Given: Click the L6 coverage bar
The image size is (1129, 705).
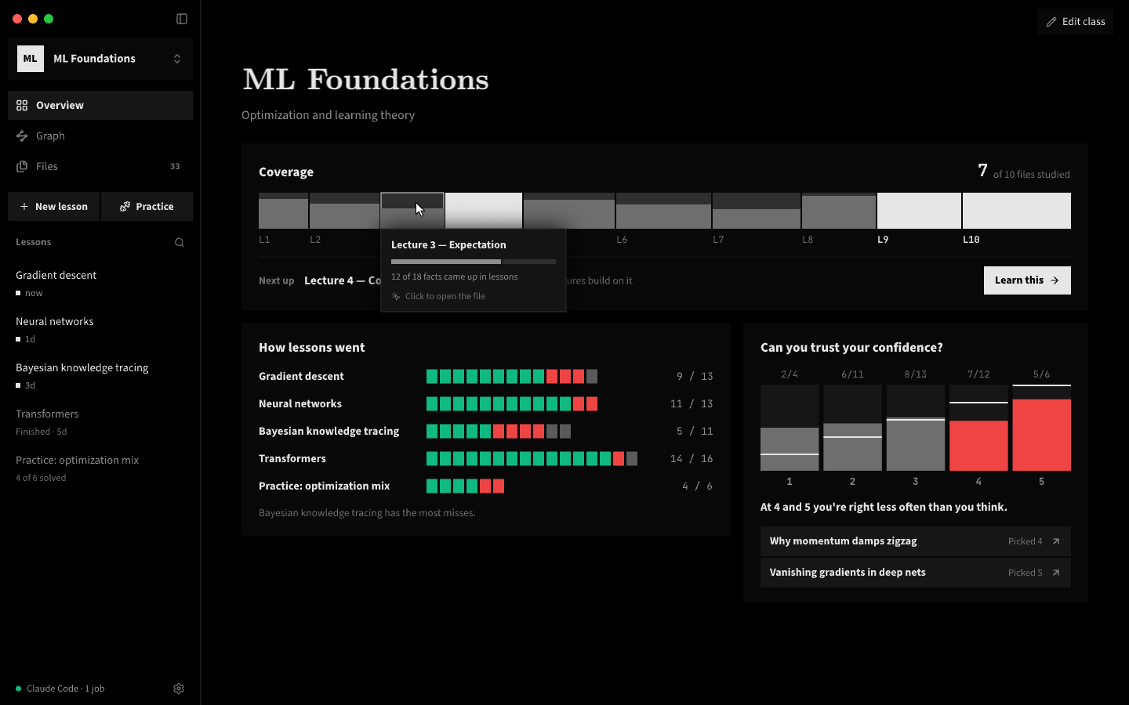Looking at the screenshot, I should coord(663,211).
